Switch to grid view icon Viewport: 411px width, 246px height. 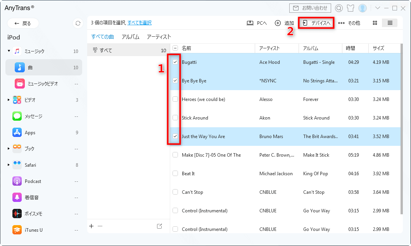tap(375, 23)
